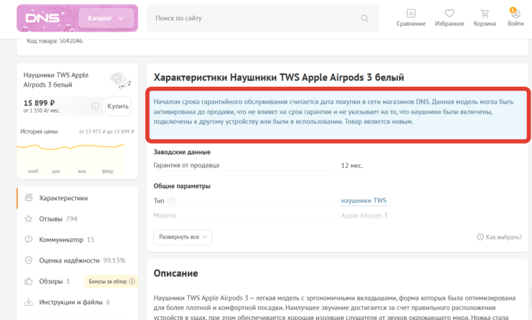Follow the наушники TWS link
Screen dimensions: 532x320
click(364, 200)
